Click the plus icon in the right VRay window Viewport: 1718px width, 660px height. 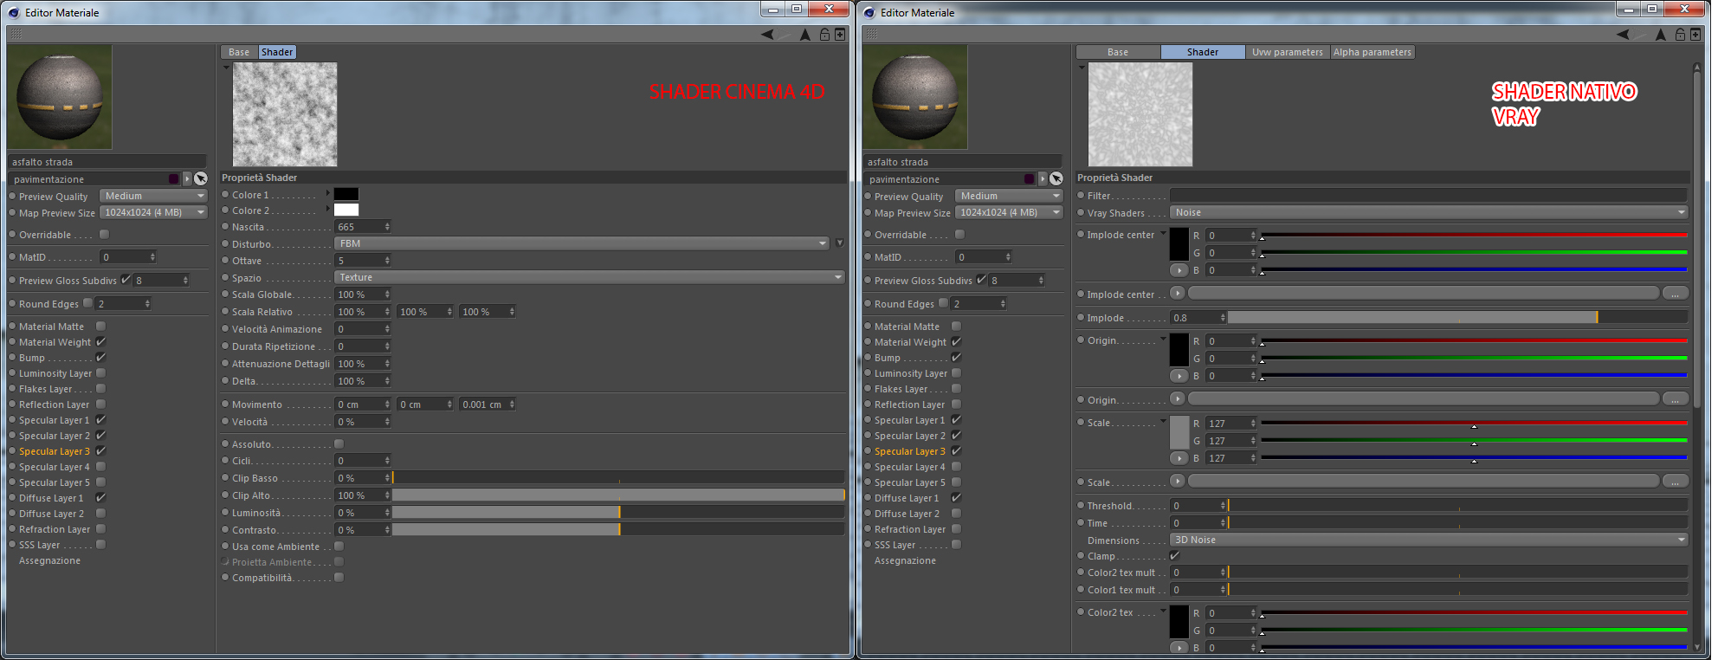[1695, 35]
